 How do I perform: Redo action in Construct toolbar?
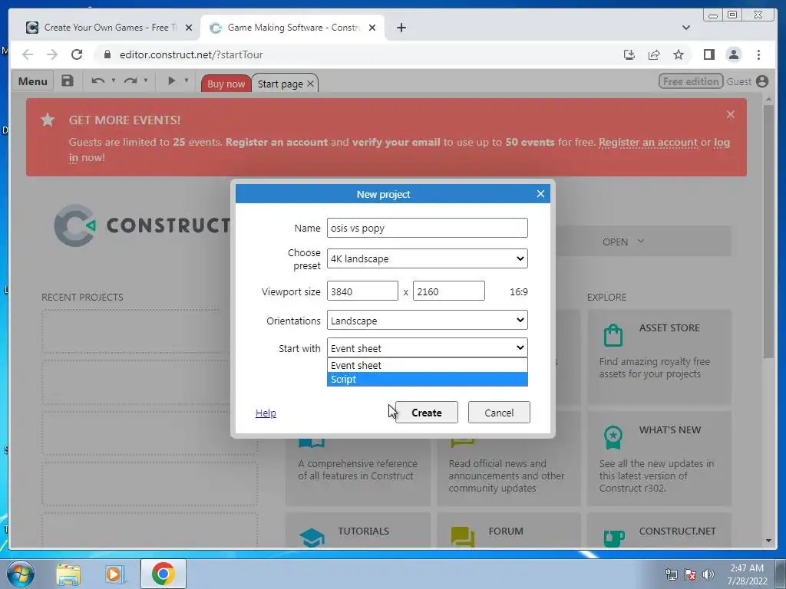coord(130,81)
